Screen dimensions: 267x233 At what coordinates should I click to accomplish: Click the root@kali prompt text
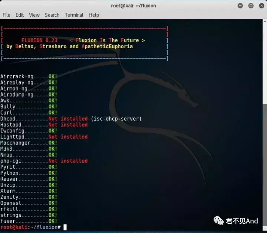click(x=14, y=227)
